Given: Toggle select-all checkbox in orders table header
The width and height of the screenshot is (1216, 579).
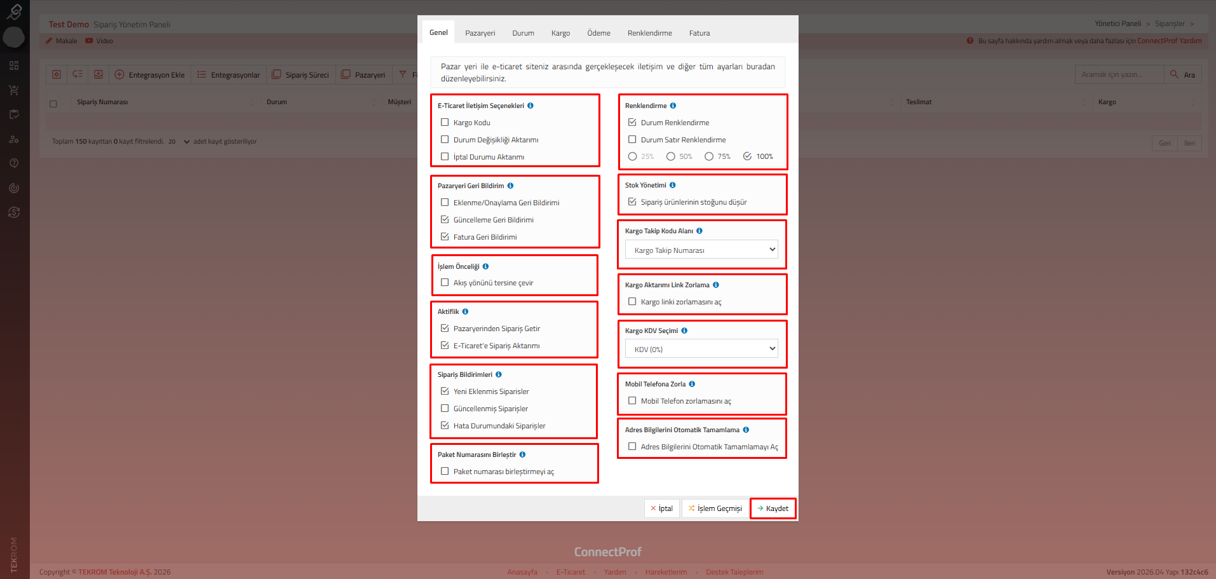Looking at the screenshot, I should click(x=53, y=104).
